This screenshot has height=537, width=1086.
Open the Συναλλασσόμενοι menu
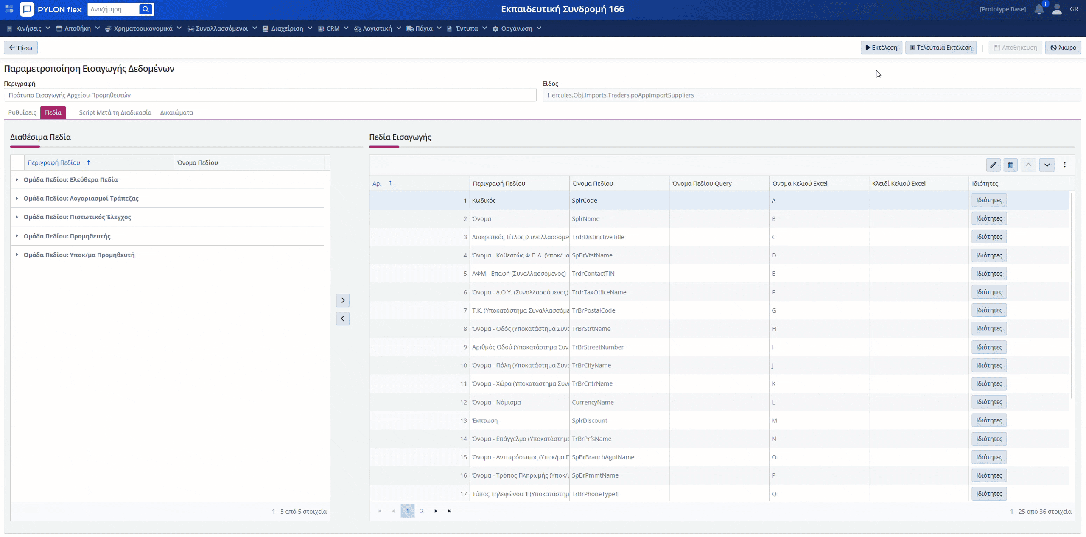[x=222, y=28]
